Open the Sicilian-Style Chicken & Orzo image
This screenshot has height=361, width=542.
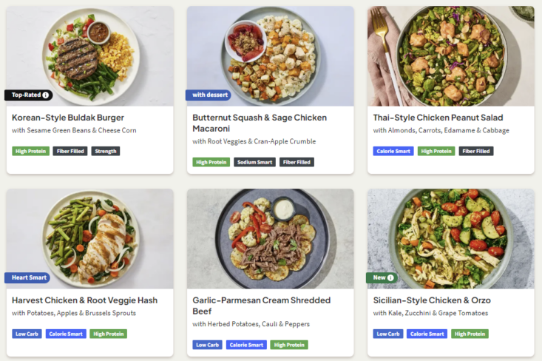click(x=451, y=239)
